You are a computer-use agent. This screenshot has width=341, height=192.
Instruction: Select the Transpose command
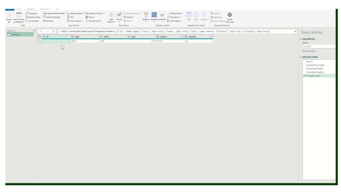[x=31, y=13]
